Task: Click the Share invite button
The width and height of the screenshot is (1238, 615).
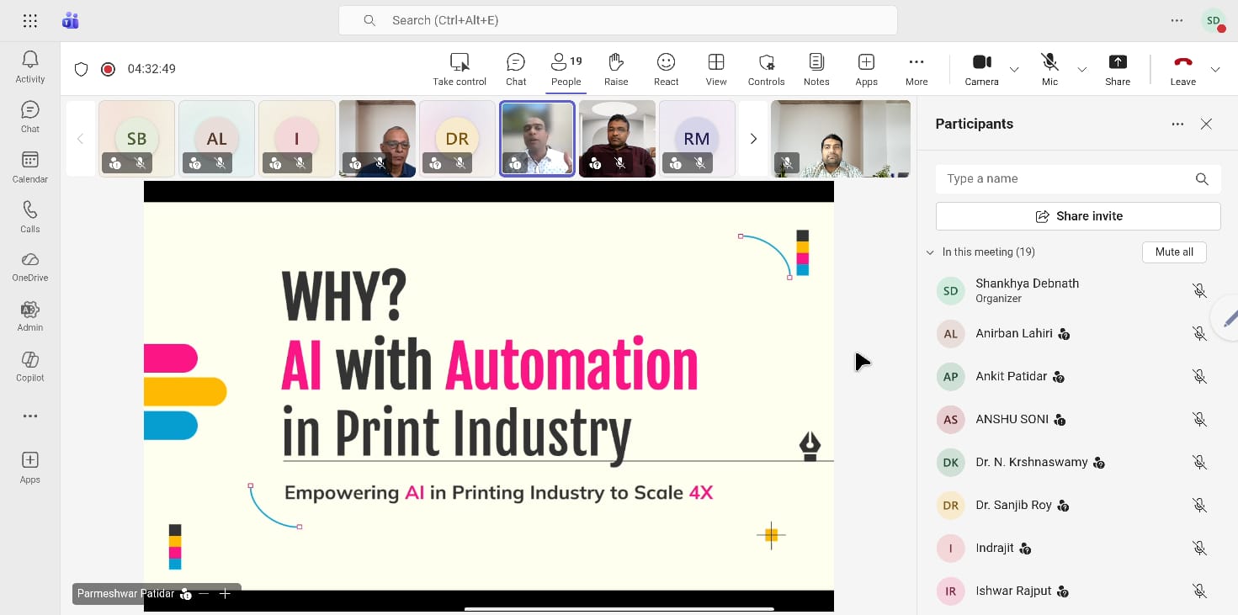Action: [1077, 216]
